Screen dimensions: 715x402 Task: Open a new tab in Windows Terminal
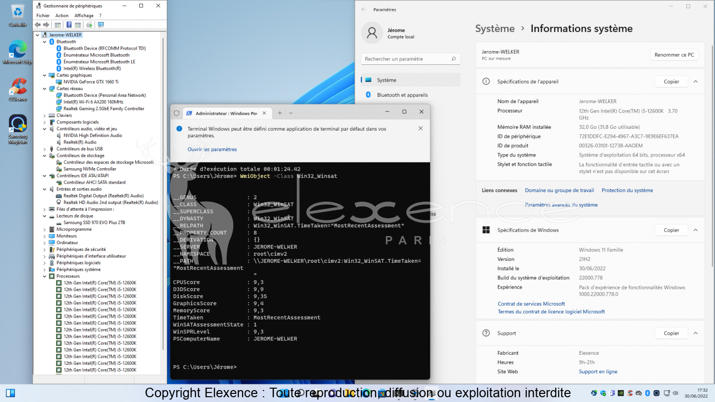coord(280,113)
